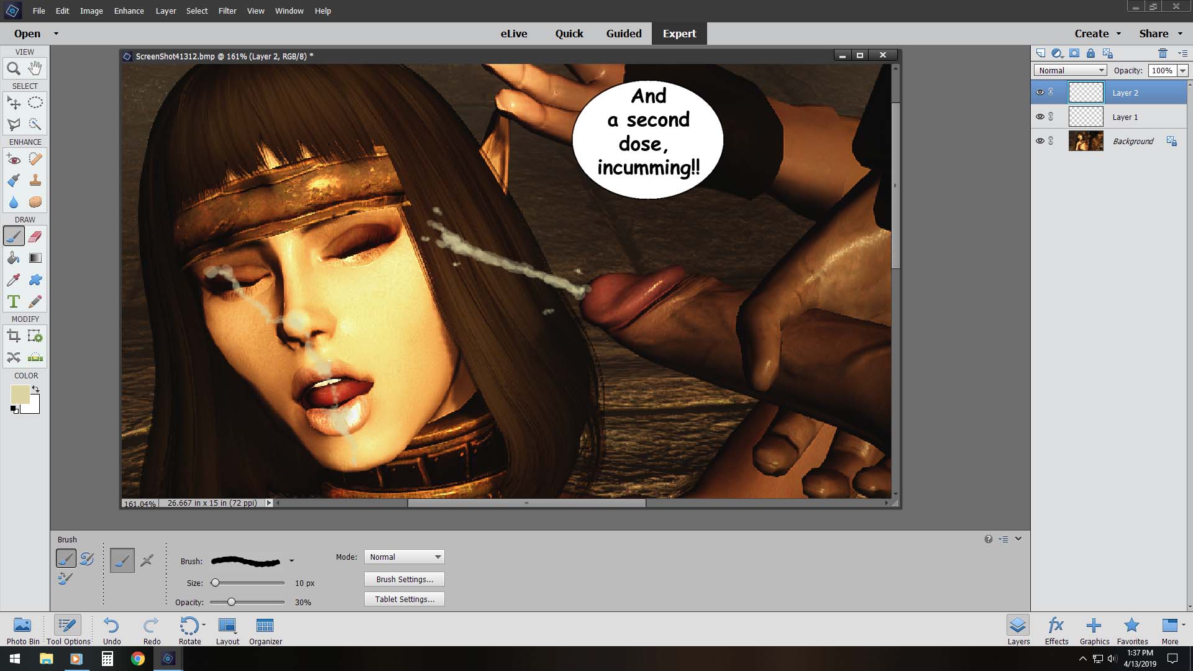Open the layer blend mode Normal dropdown
Image resolution: width=1193 pixels, height=671 pixels.
tap(1070, 70)
